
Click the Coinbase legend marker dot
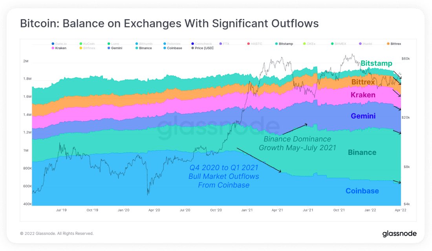coord(164,48)
